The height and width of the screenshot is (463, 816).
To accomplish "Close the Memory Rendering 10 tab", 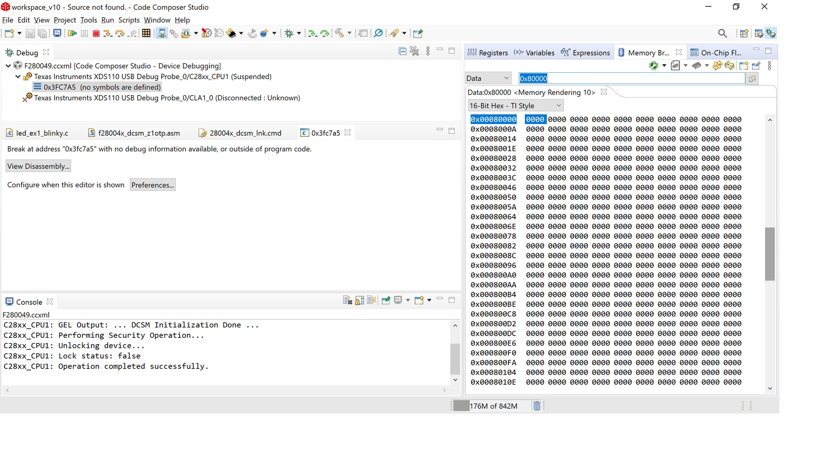I will tap(604, 92).
